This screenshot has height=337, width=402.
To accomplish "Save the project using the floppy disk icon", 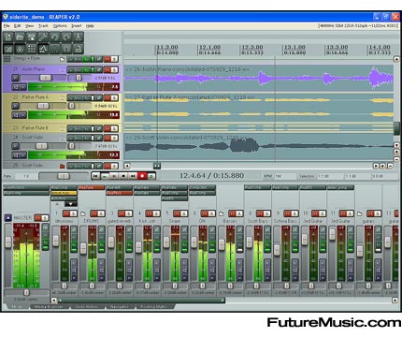I will [32, 37].
